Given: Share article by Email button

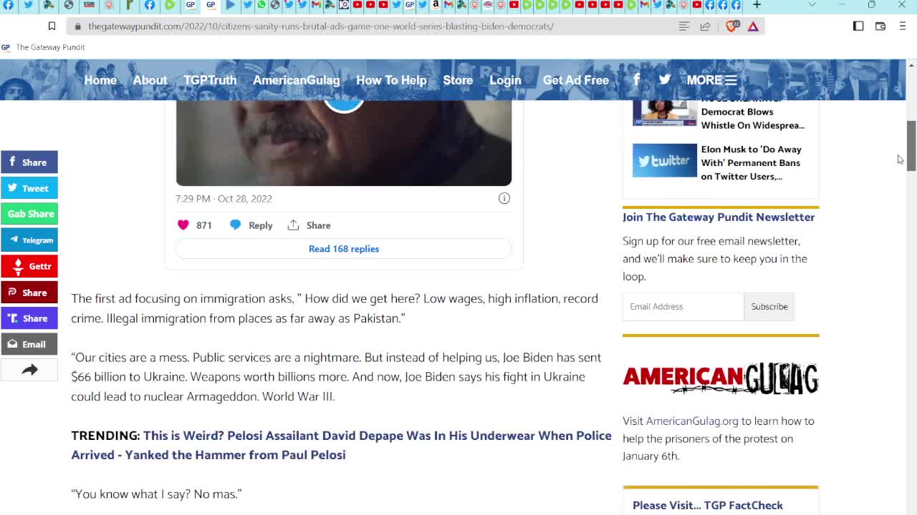Looking at the screenshot, I should click(29, 344).
